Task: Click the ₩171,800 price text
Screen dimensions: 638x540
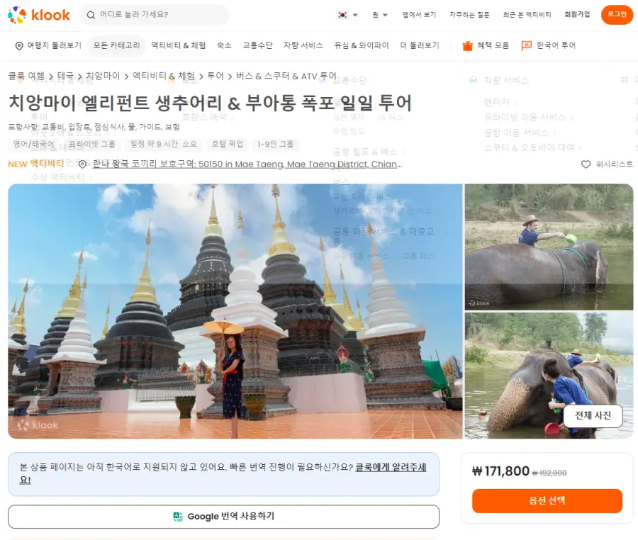Action: pos(500,471)
